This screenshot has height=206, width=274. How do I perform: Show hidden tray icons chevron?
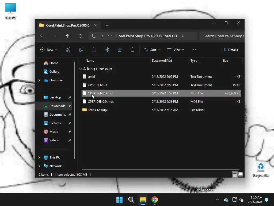pyautogui.click(x=217, y=200)
